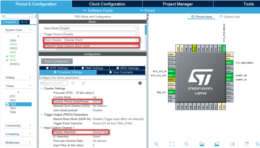Go to previous parameter search result
Screen dimensions: 260x148
[x=73, y=83]
